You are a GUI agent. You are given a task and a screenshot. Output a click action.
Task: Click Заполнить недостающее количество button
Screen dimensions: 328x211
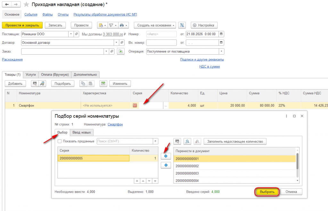[x=235, y=142]
